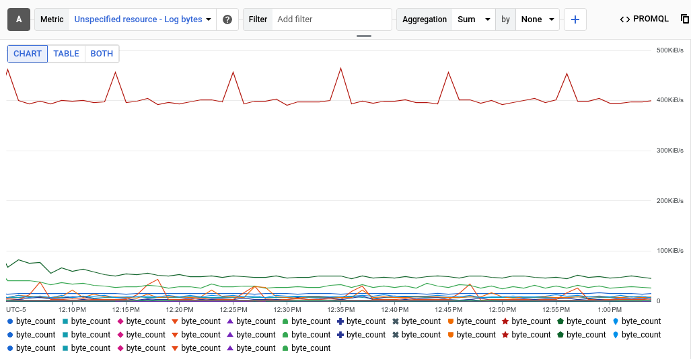Click the Add filter input field
Screen dimensions: 691x359
click(332, 19)
